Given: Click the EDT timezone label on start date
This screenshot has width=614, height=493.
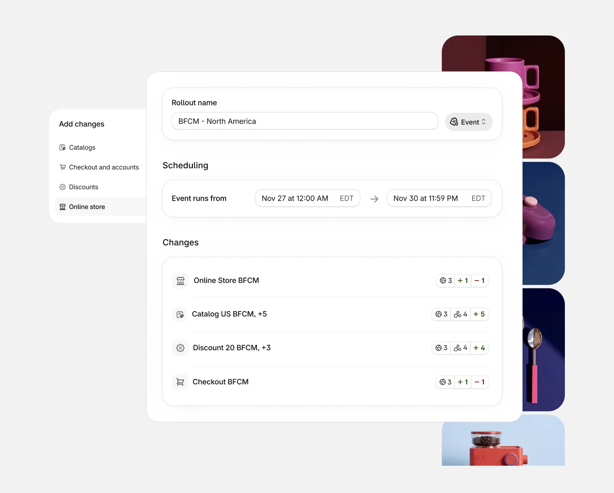Looking at the screenshot, I should click(347, 198).
